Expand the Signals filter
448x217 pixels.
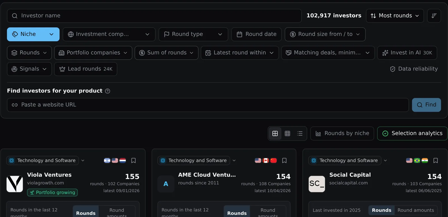click(29, 69)
